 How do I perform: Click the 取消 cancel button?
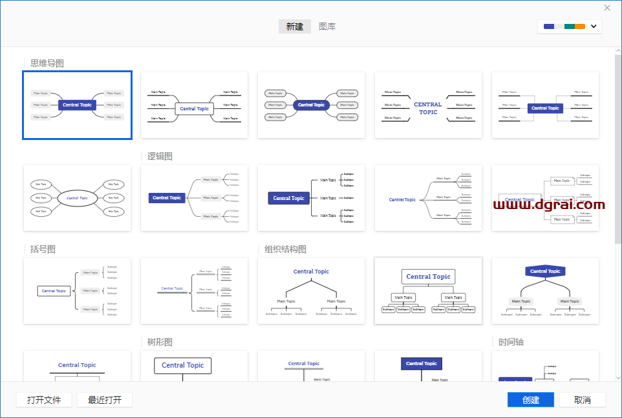[x=582, y=400]
